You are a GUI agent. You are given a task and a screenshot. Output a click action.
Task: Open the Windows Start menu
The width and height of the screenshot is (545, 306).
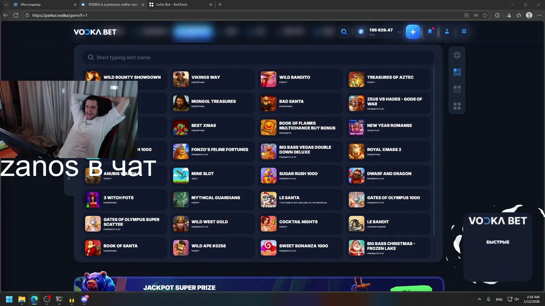point(9,299)
